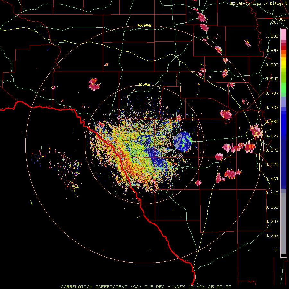Click the 0.947 legend value
The image size is (289, 289).
tap(272, 50)
